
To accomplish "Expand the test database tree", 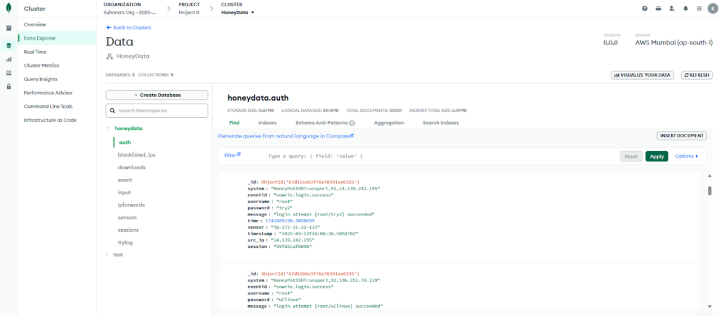I will point(108,254).
